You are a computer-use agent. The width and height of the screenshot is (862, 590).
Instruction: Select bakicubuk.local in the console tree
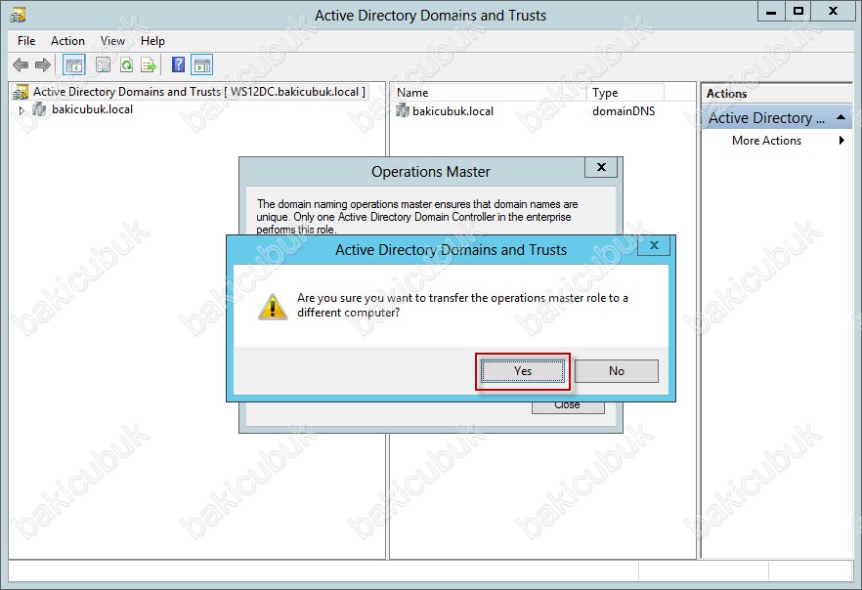[x=92, y=109]
